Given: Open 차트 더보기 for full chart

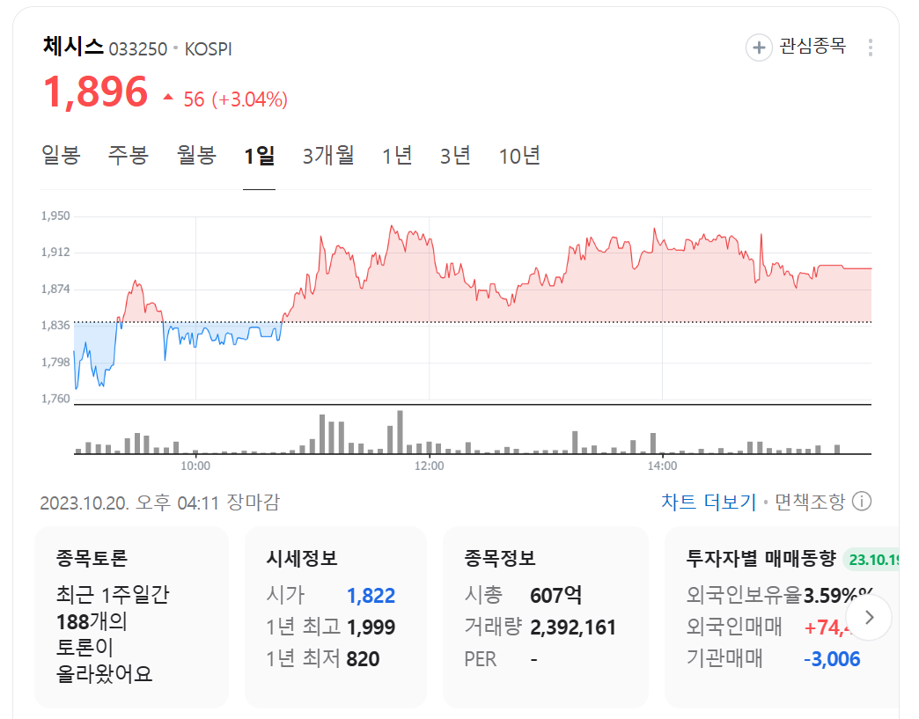Looking at the screenshot, I should click(709, 501).
